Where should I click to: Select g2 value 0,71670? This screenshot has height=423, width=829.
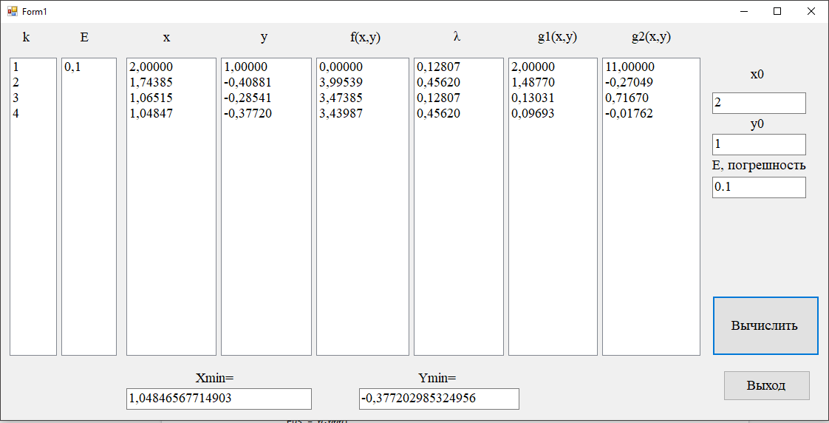click(651, 98)
